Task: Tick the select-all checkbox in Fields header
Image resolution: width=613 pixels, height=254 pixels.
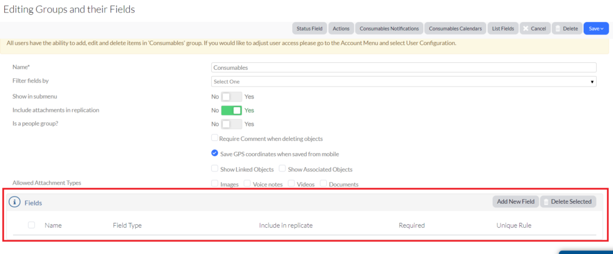Action: (x=32, y=225)
